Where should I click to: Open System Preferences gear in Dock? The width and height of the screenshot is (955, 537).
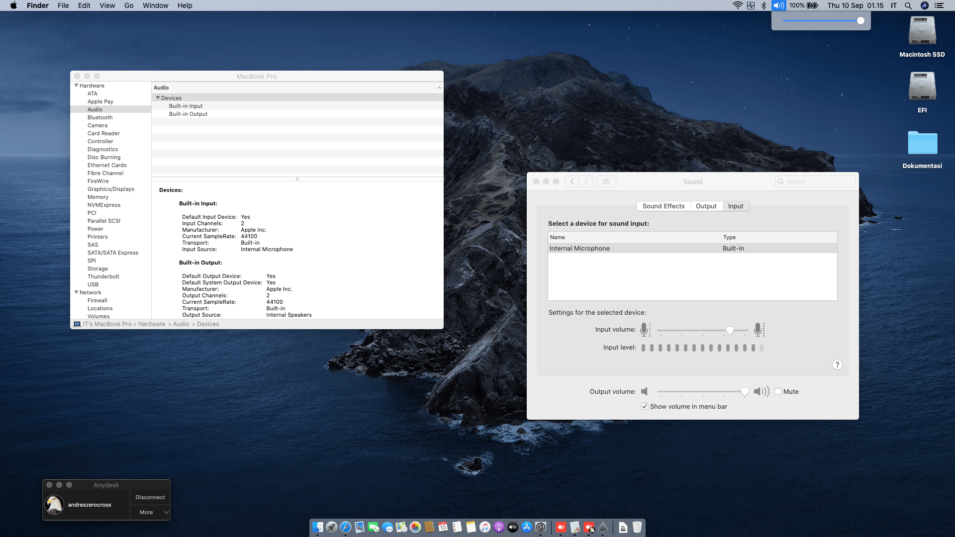[x=541, y=527]
